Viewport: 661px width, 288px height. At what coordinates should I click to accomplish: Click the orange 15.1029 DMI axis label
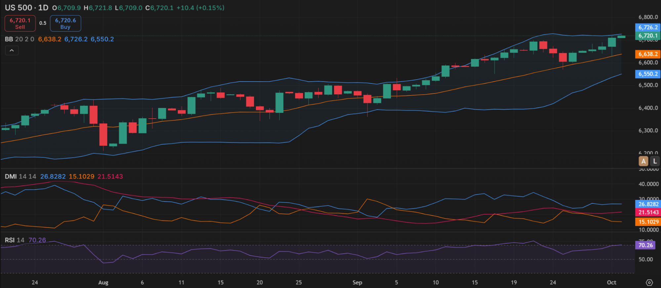tap(648, 222)
